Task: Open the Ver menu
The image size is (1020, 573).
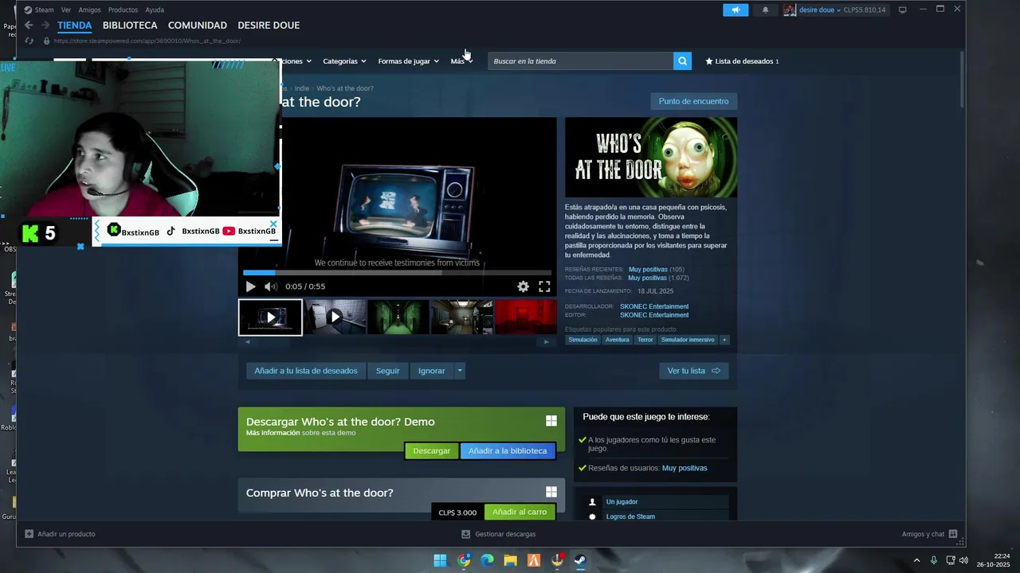Action: (x=66, y=10)
